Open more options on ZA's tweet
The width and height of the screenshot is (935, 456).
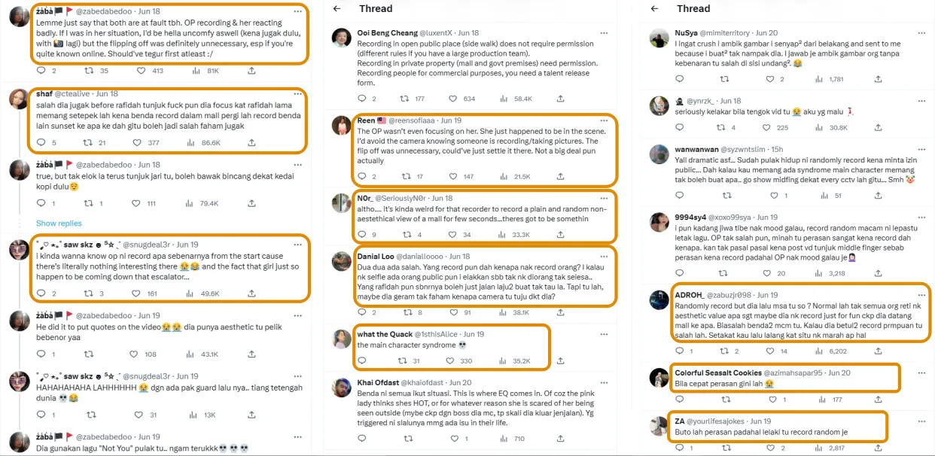click(921, 421)
